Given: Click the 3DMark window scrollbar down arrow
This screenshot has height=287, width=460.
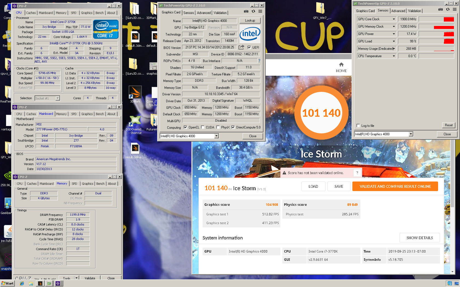Looking at the screenshot, I should [x=452, y=272].
